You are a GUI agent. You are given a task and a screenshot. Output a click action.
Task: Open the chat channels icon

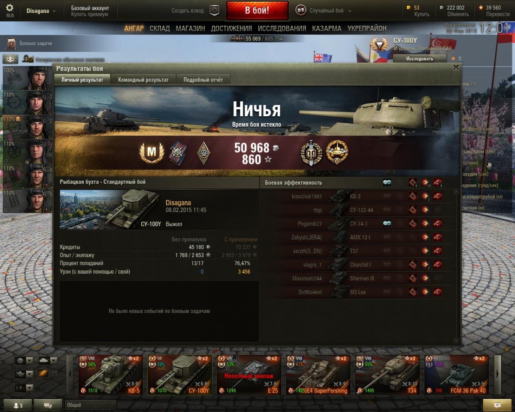[48, 405]
